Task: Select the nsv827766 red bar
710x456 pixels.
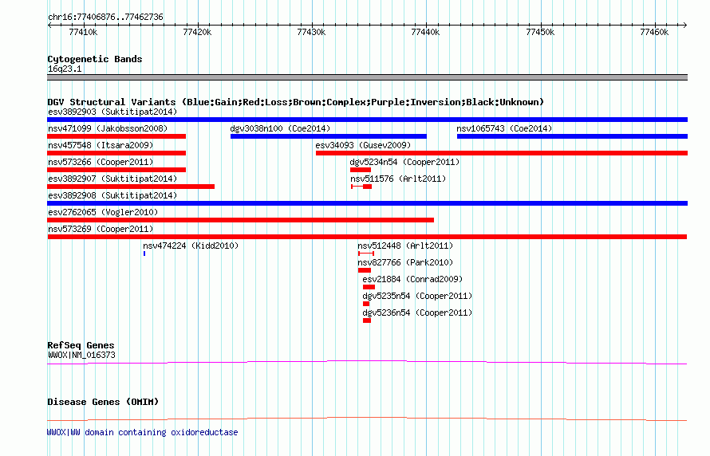Action: click(365, 270)
